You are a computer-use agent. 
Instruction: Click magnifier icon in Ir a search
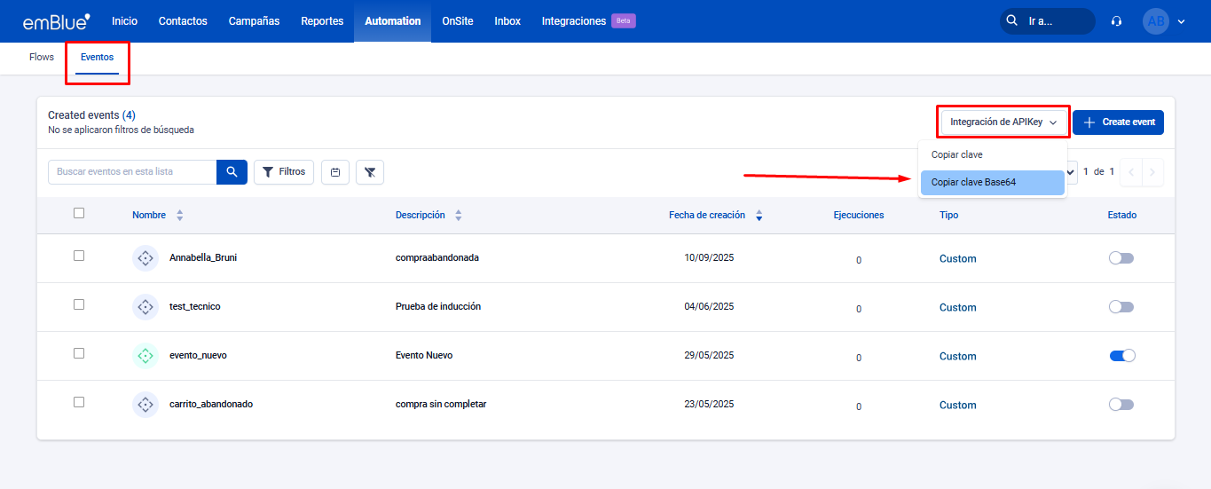click(x=1013, y=21)
